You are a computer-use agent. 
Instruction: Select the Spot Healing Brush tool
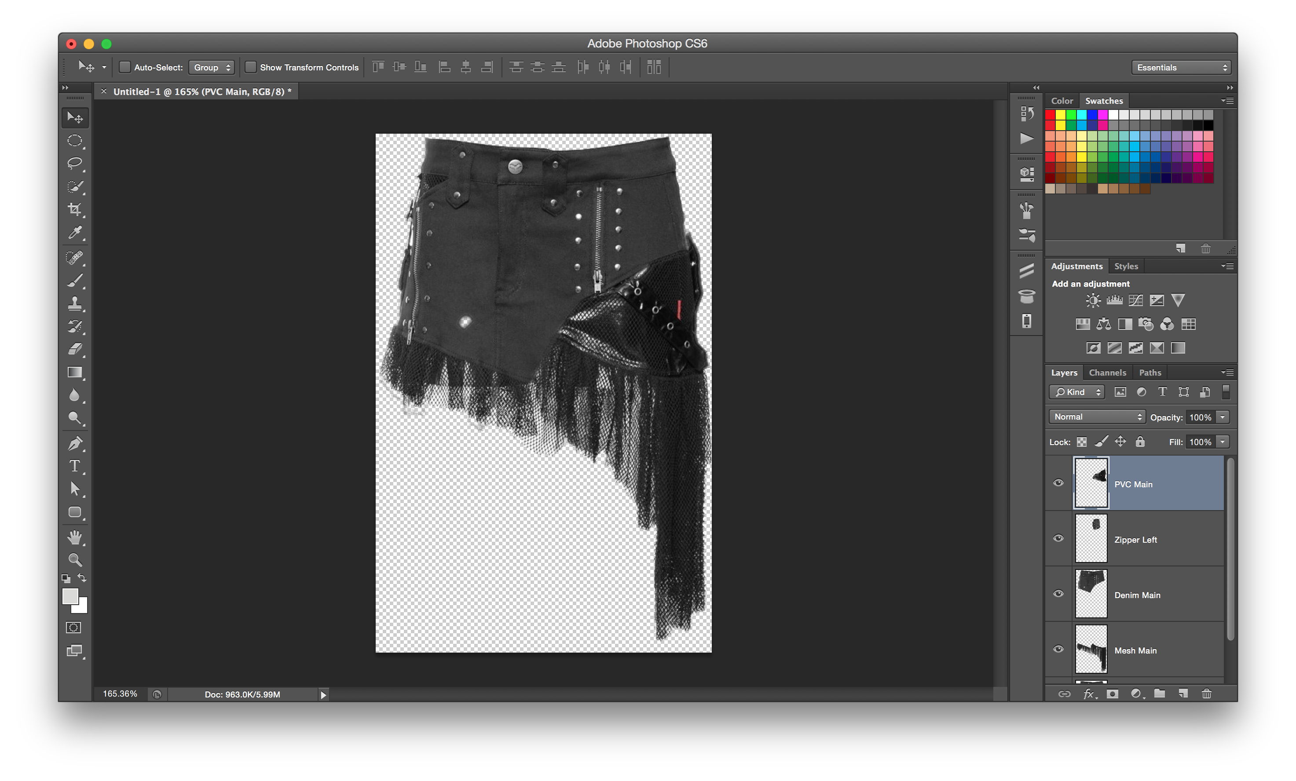click(75, 257)
